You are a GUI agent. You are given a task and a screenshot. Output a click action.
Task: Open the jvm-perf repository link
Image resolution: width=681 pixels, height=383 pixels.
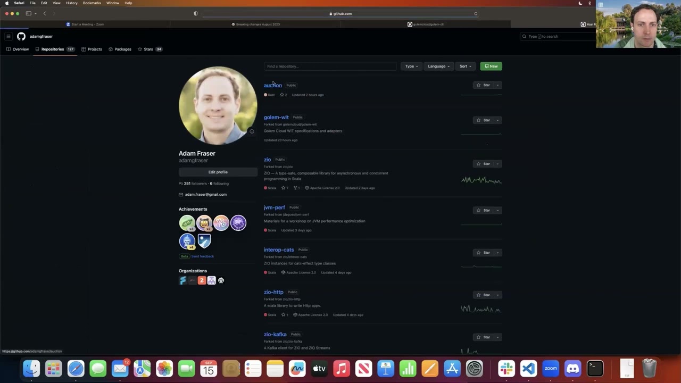pos(275,207)
